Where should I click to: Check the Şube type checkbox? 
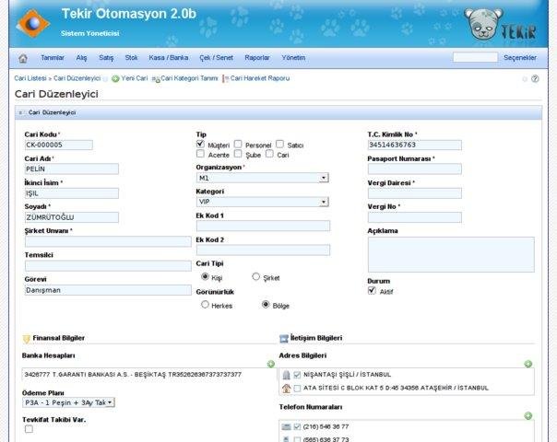point(238,154)
